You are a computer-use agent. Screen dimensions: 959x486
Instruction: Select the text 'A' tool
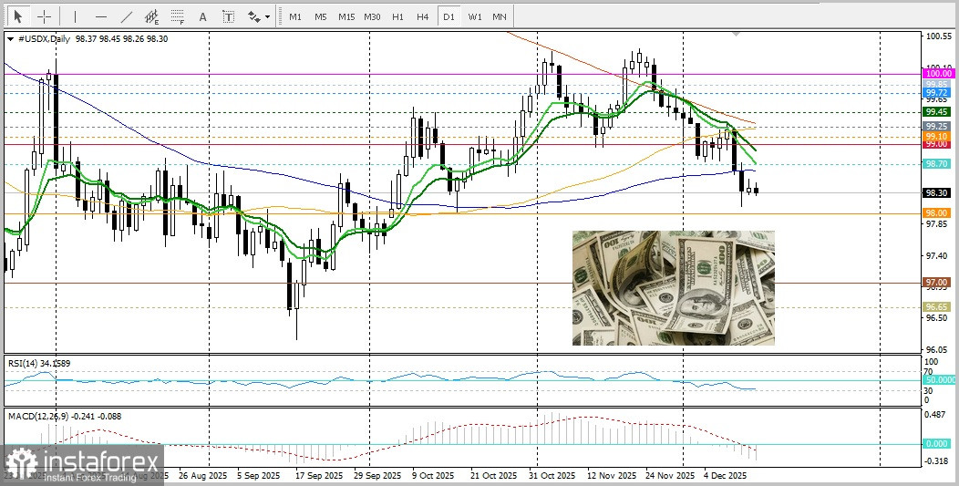click(203, 16)
